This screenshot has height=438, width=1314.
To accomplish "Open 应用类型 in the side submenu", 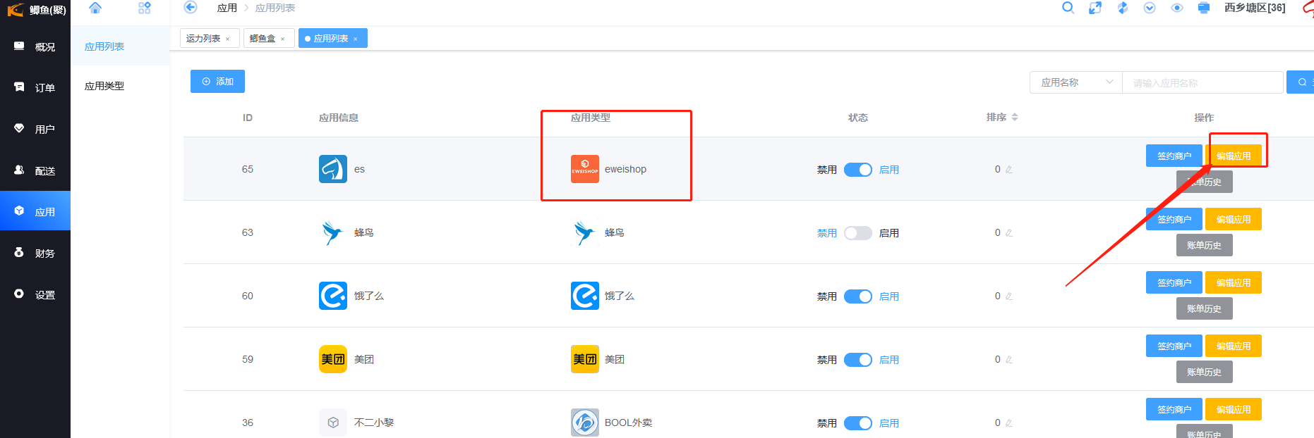I will [x=104, y=86].
